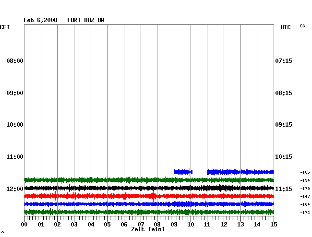Select minute tick label 11

point(207,225)
